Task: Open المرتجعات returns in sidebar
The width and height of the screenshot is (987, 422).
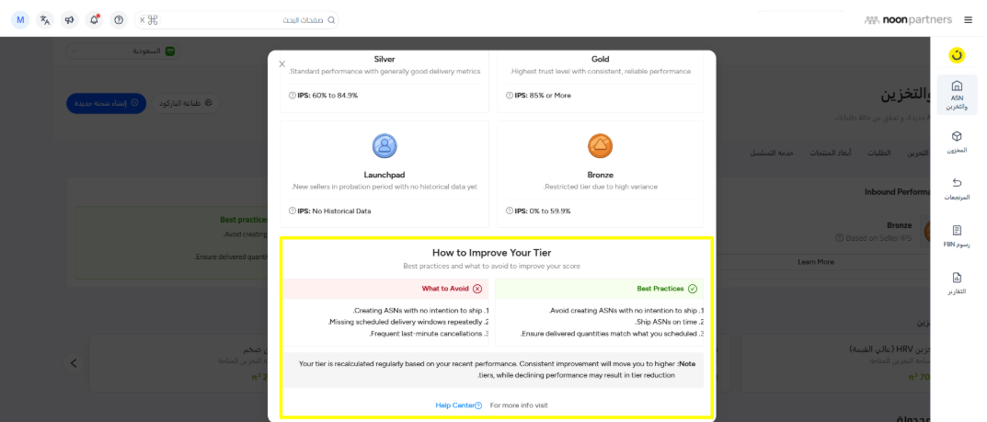Action: tap(957, 188)
